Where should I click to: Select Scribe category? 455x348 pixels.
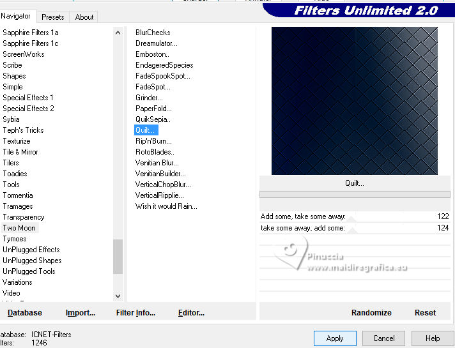pyautogui.click(x=12, y=65)
